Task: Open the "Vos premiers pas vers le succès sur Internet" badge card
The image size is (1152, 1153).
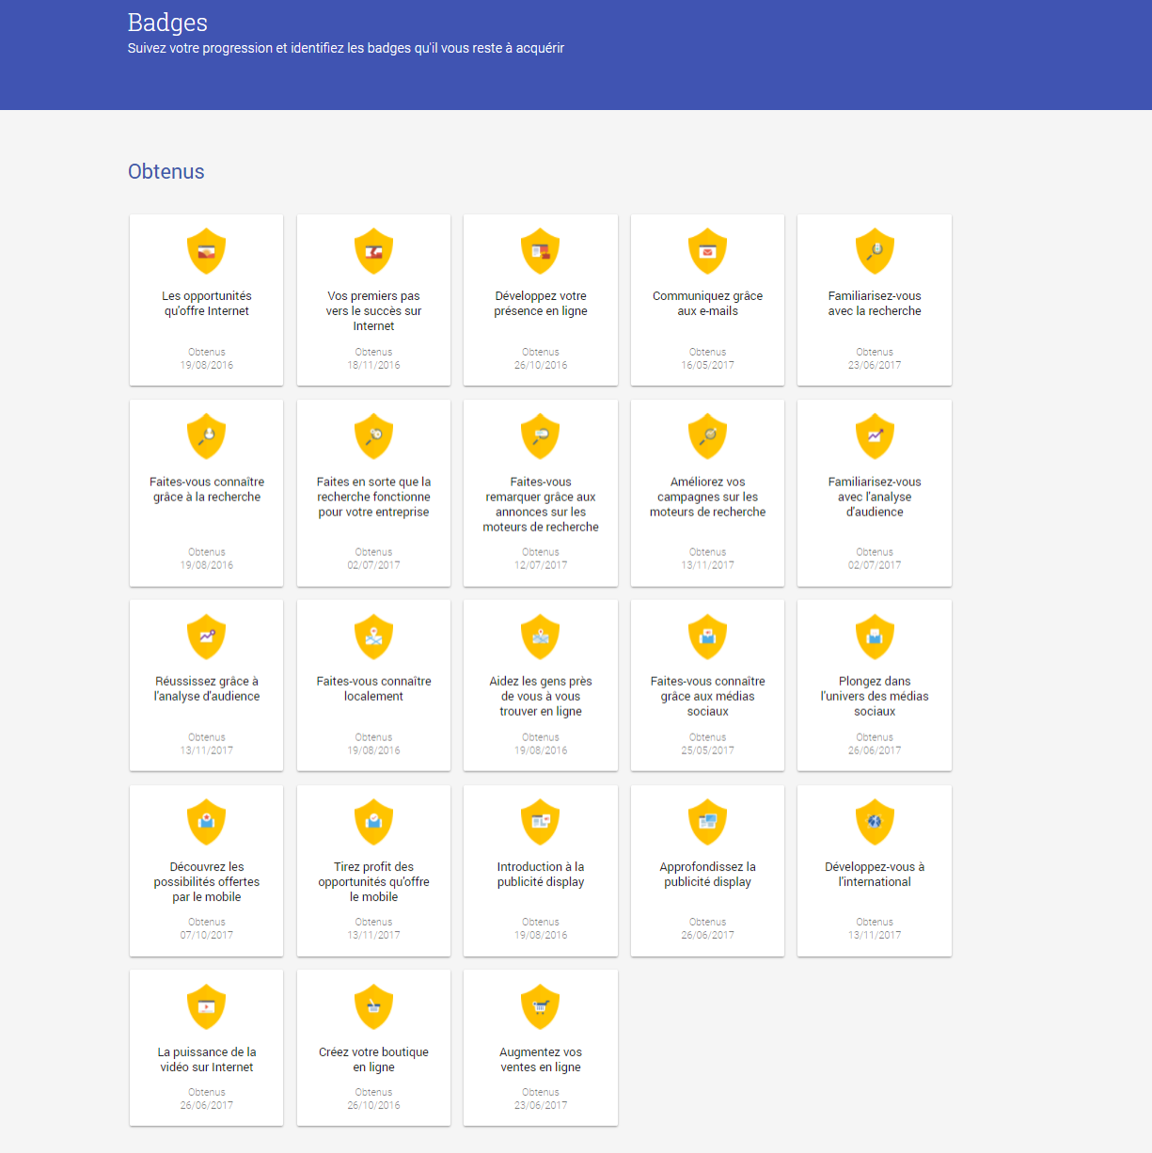Action: (373, 300)
